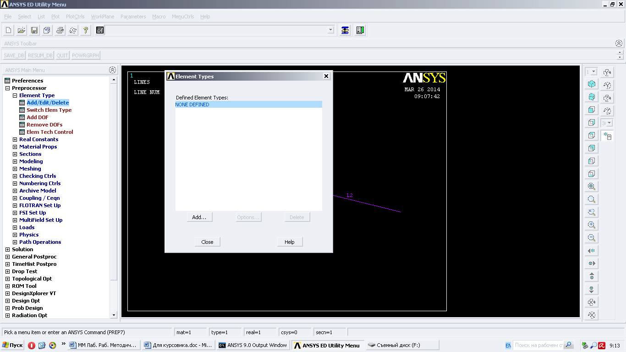Click the green icon right of Raise Hidden

[360, 30]
